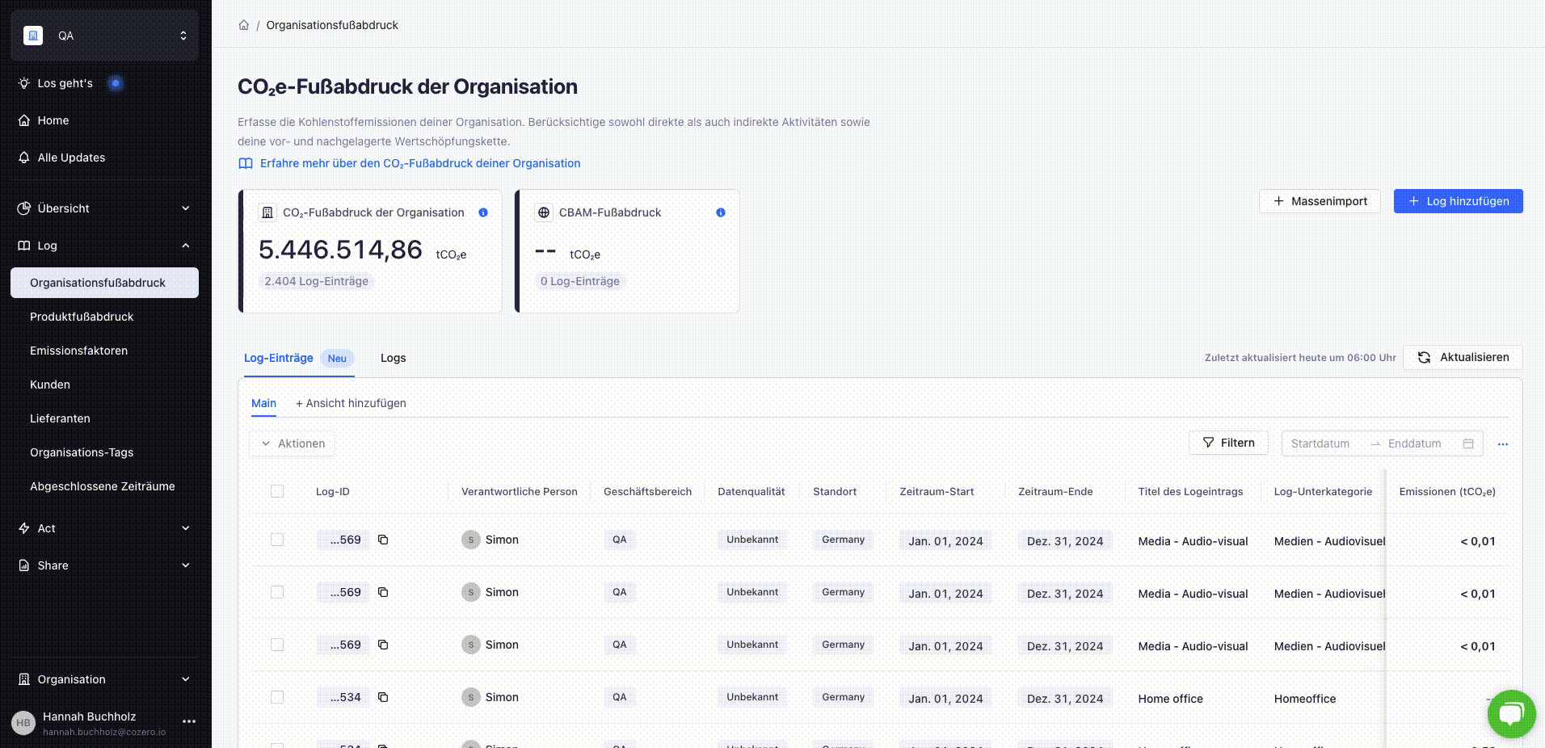Open Emissionsfaktoren in the sidebar
The height and width of the screenshot is (748, 1545).
78,351
